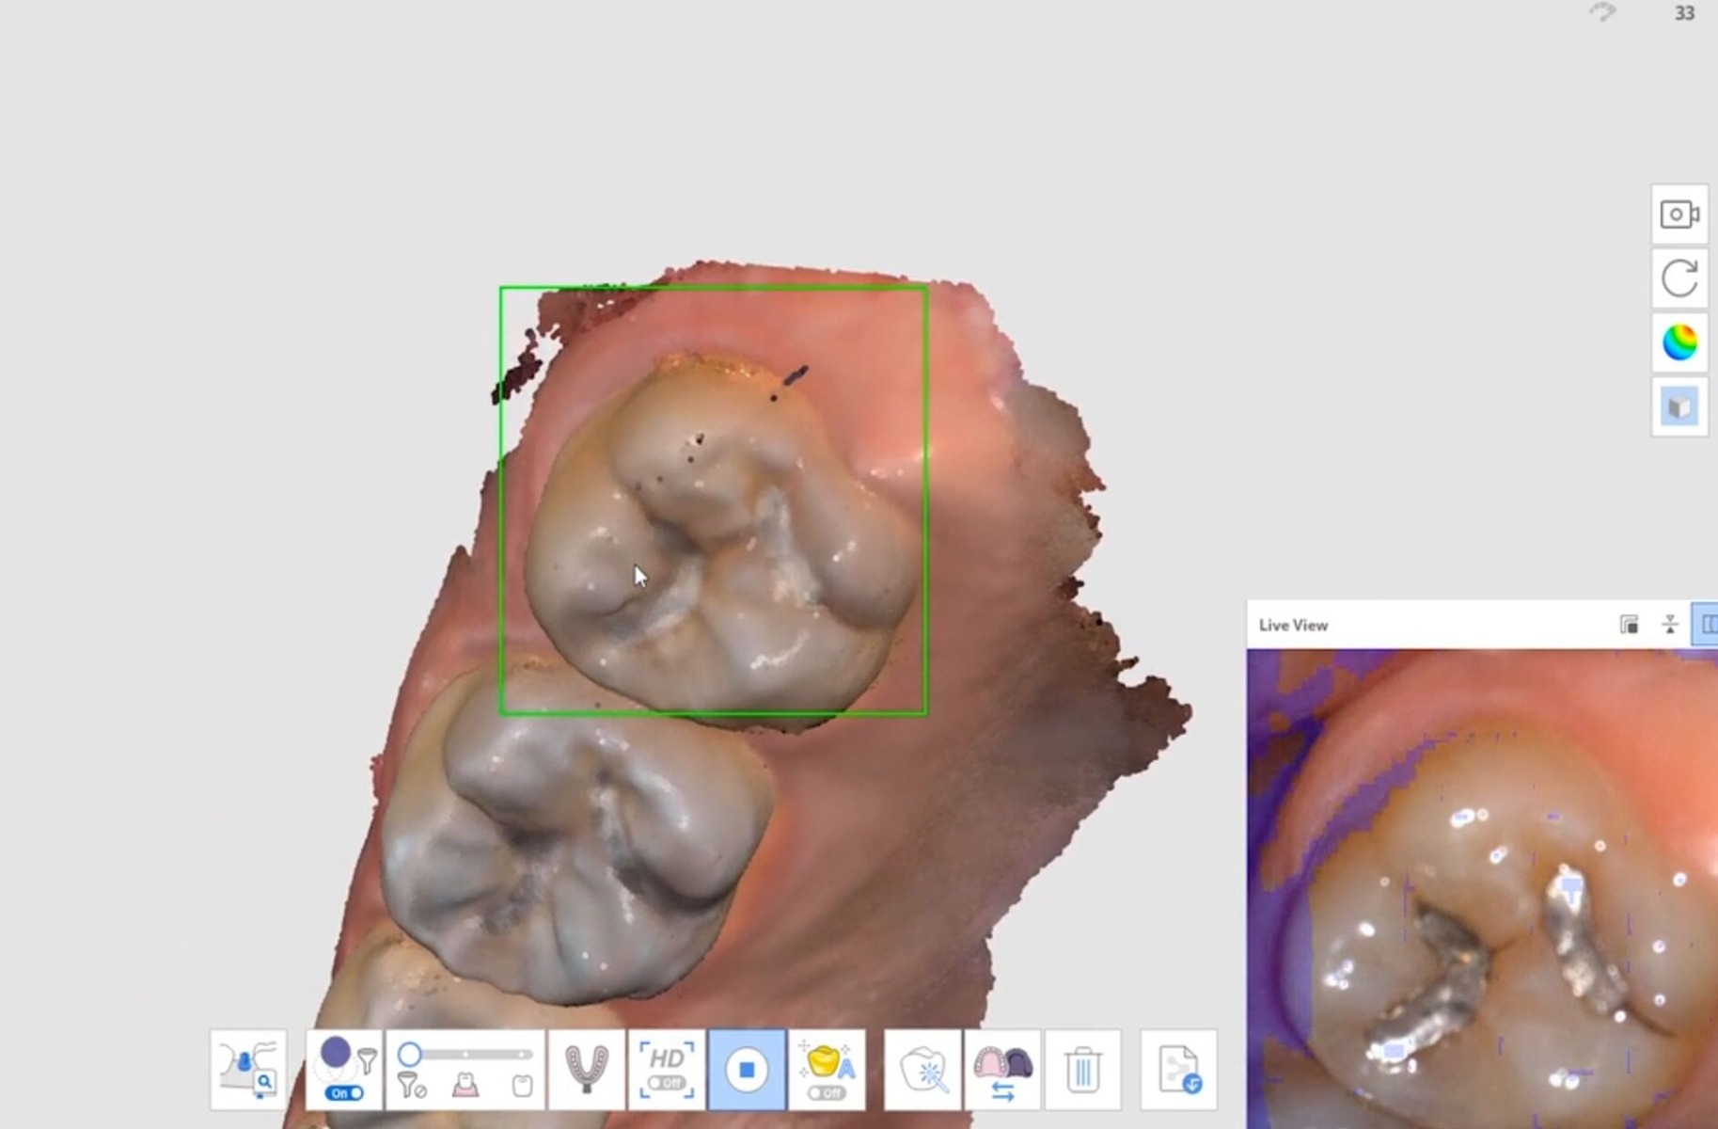The width and height of the screenshot is (1718, 1129).
Task: Turn on the AI crown detection toggle
Action: click(827, 1094)
